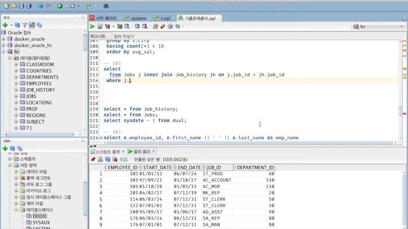Click the connections panel horizontal scrollbar
Screen dimensions: 408x229
[x=40, y=134]
